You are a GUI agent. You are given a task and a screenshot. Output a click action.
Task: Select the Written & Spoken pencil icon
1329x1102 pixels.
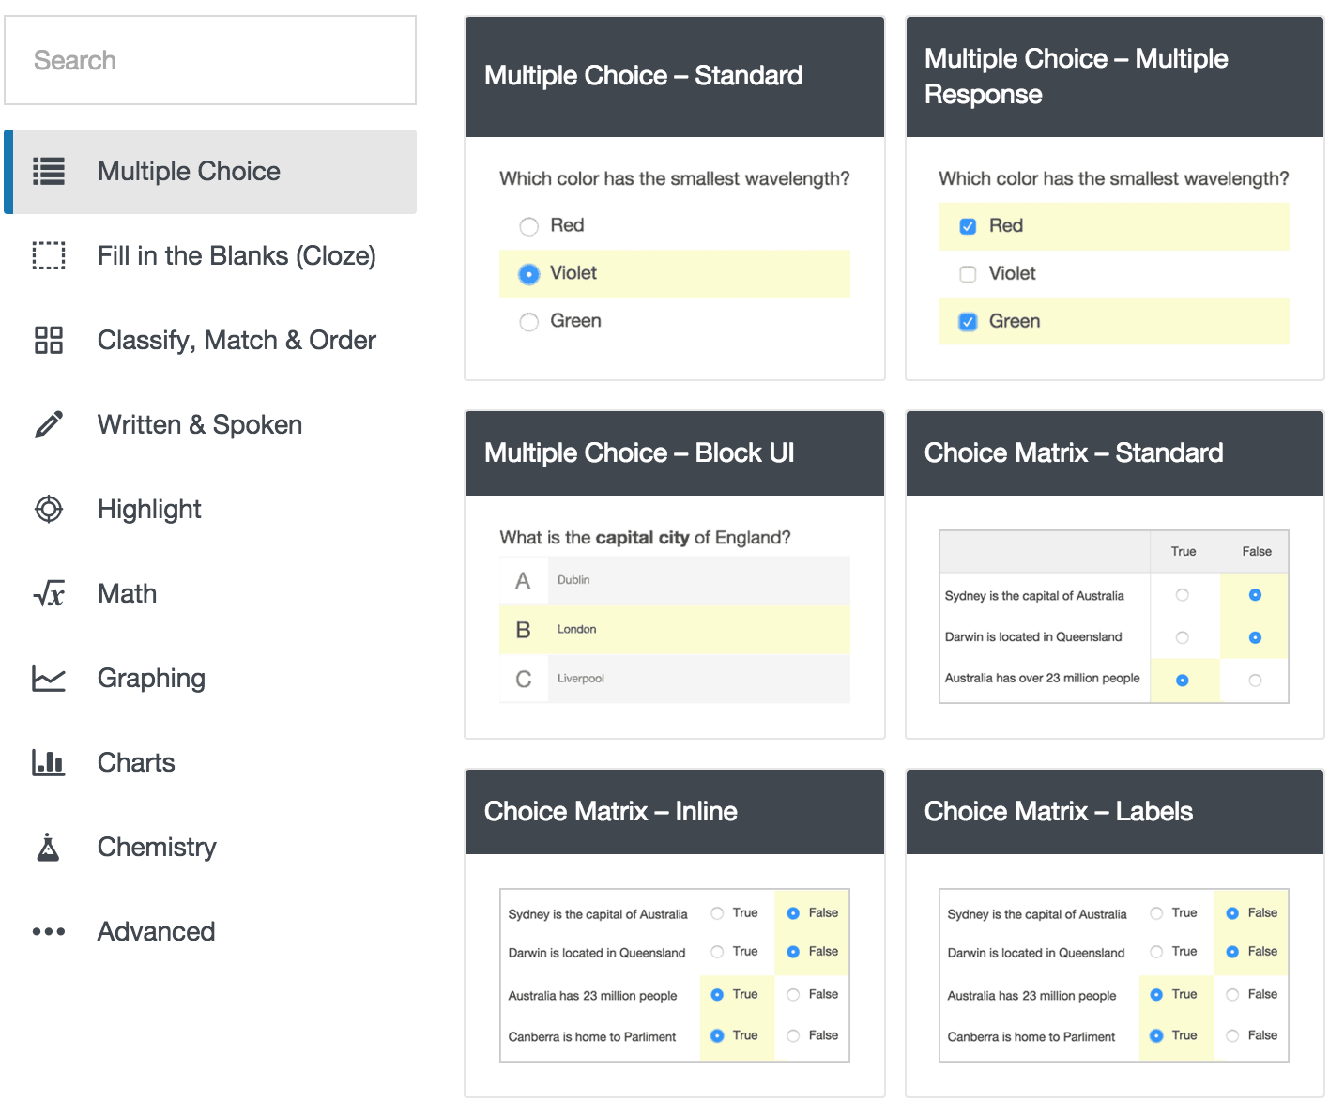point(49,424)
